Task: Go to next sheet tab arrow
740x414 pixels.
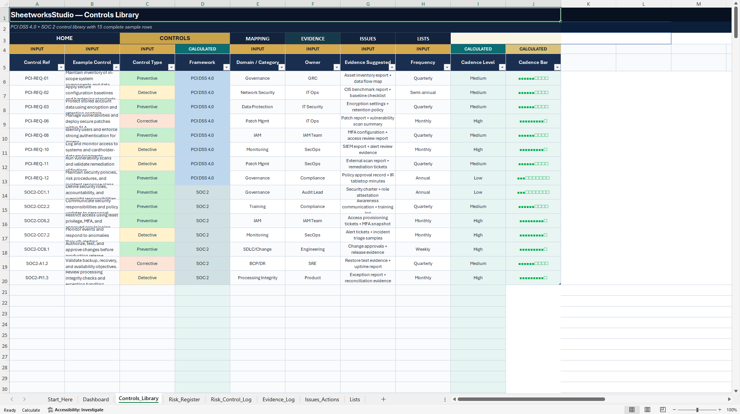Action: (24, 399)
